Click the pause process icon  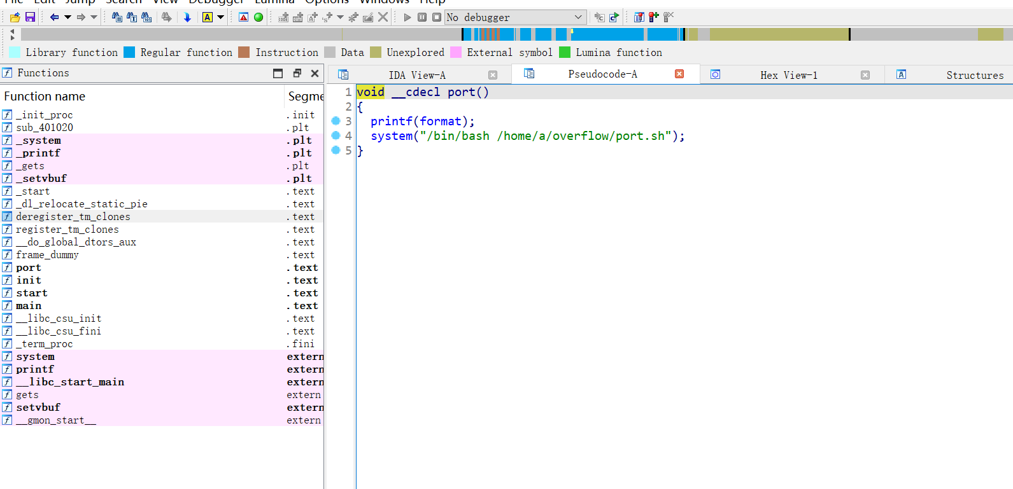point(422,17)
